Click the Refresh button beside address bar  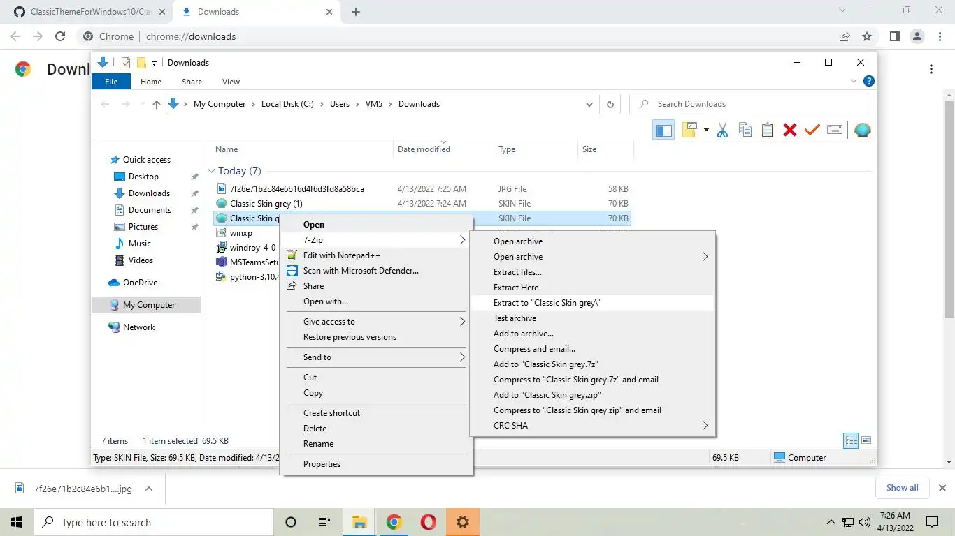click(x=610, y=104)
